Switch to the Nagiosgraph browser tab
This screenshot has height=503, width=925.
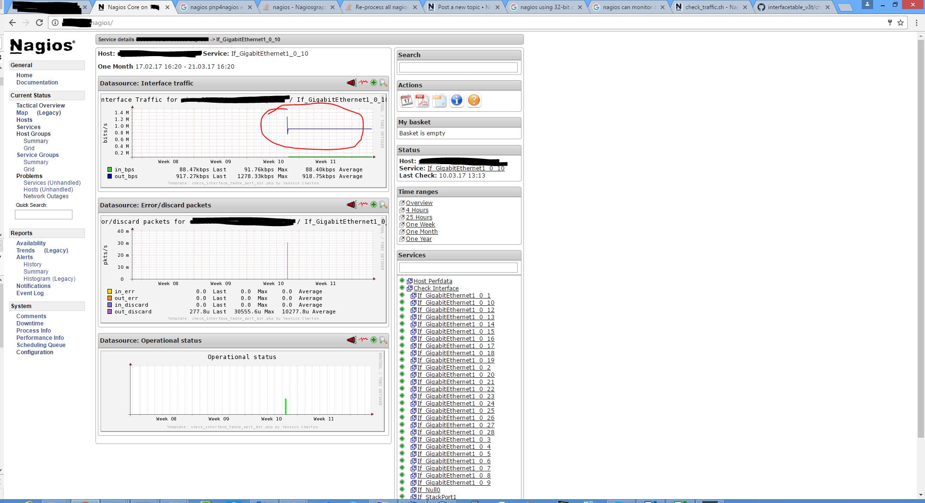tap(299, 7)
